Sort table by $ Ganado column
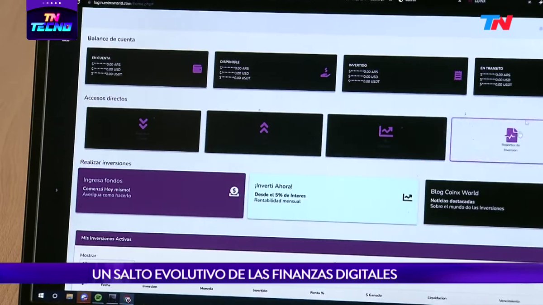543x305 pixels. point(373,295)
